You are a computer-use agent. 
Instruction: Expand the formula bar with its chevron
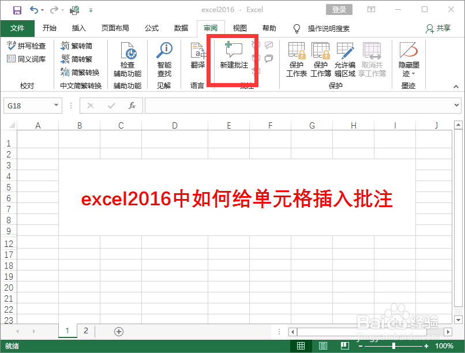pos(457,105)
